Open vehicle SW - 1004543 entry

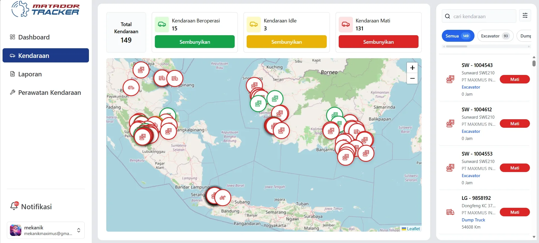(x=484, y=79)
